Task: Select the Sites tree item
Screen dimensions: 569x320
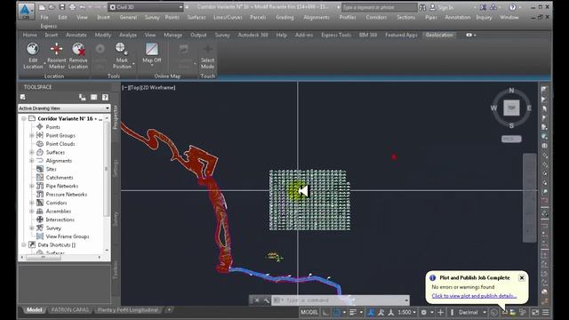Action: click(x=51, y=169)
